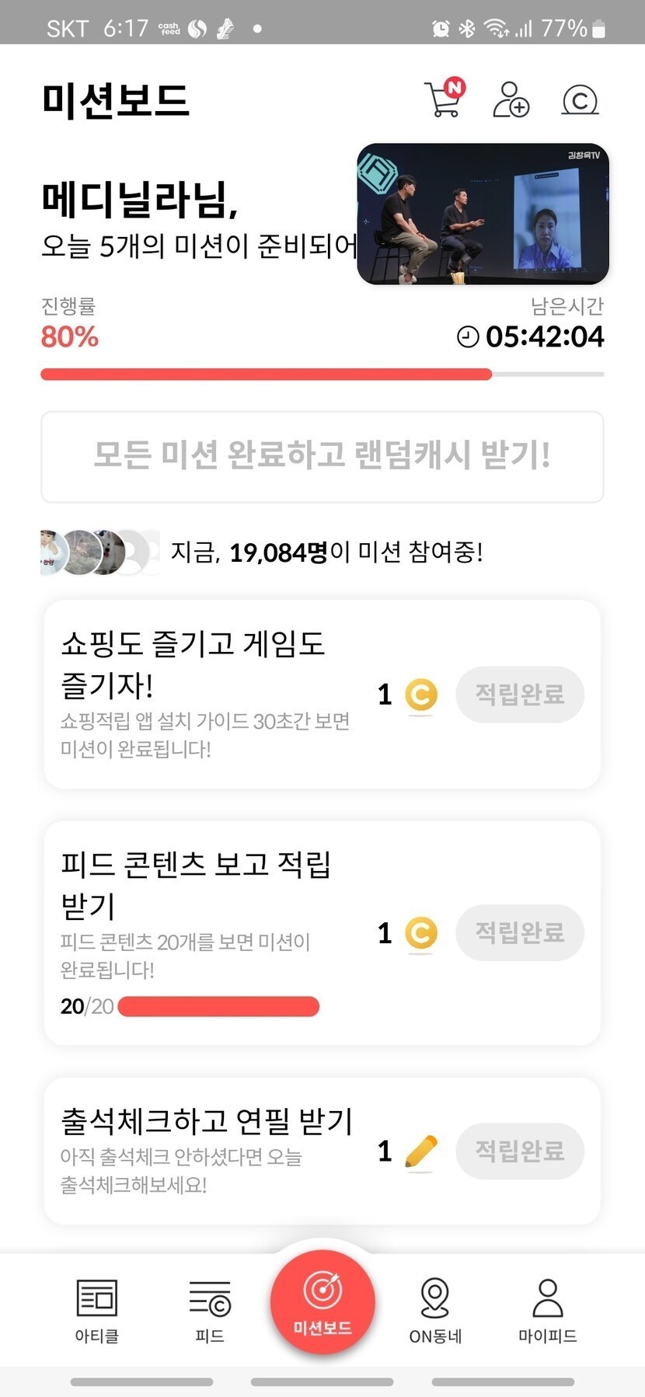Open the shopping cart icon
This screenshot has width=645, height=1397.
[x=444, y=99]
